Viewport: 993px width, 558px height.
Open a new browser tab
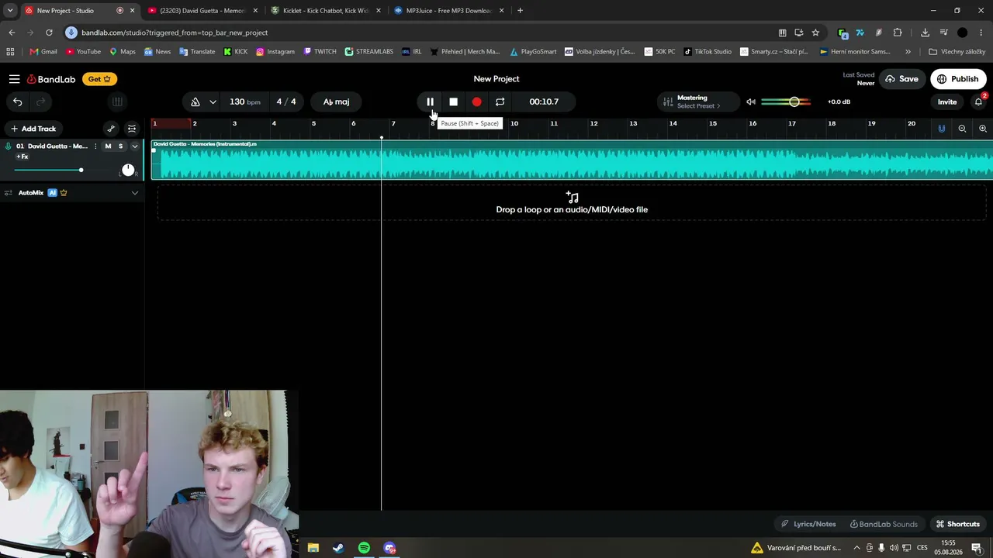(x=520, y=11)
